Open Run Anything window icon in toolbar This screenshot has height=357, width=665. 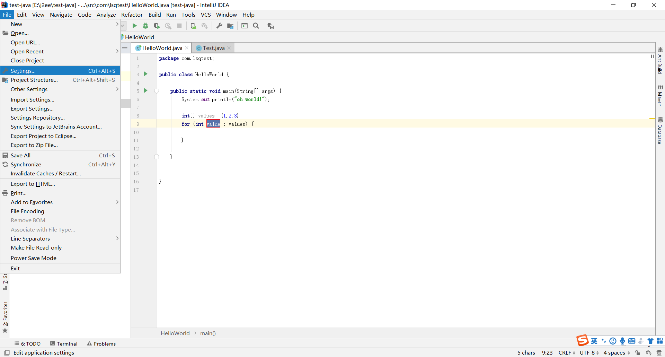[x=245, y=26]
